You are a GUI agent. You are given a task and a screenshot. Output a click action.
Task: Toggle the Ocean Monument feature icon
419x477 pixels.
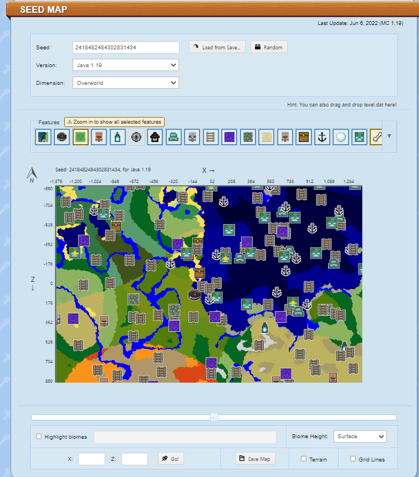(173, 137)
